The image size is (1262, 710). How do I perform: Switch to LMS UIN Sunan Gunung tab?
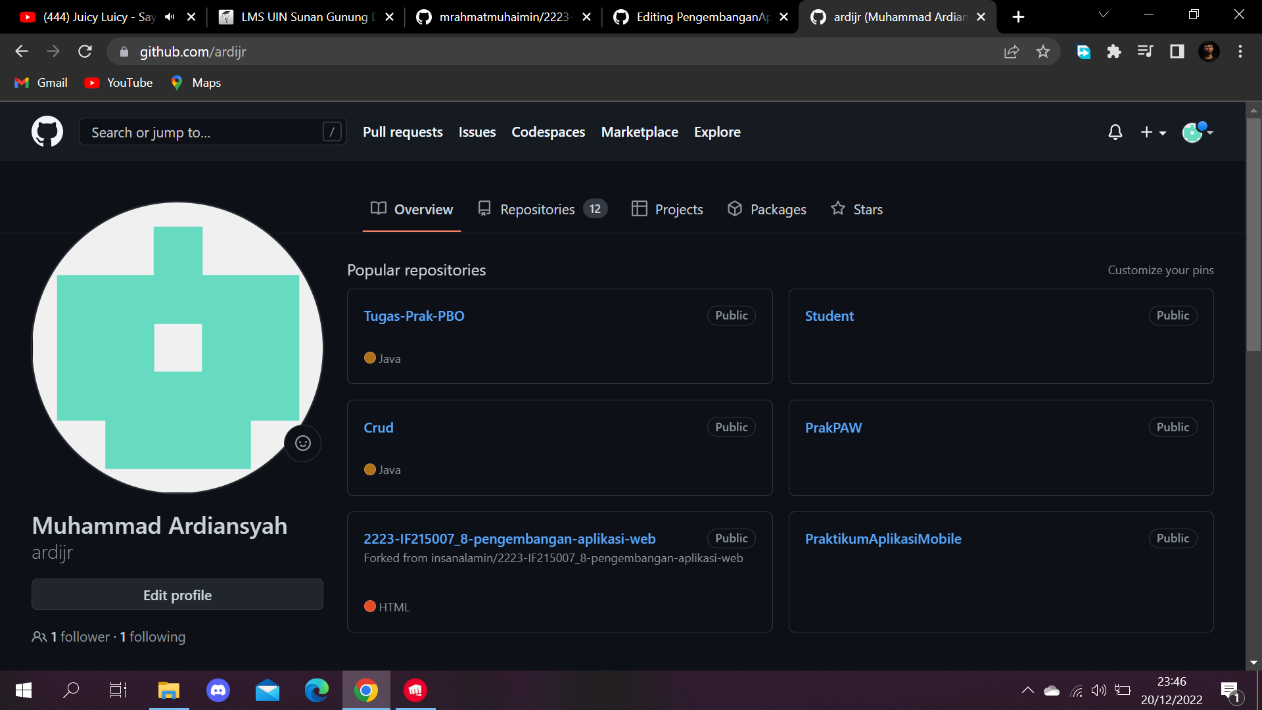pos(306,17)
